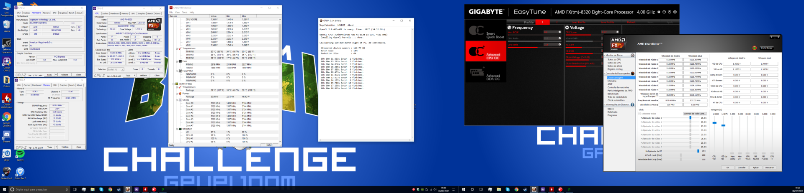Click the Aplicar button in AMD OverDrive

click(756, 168)
